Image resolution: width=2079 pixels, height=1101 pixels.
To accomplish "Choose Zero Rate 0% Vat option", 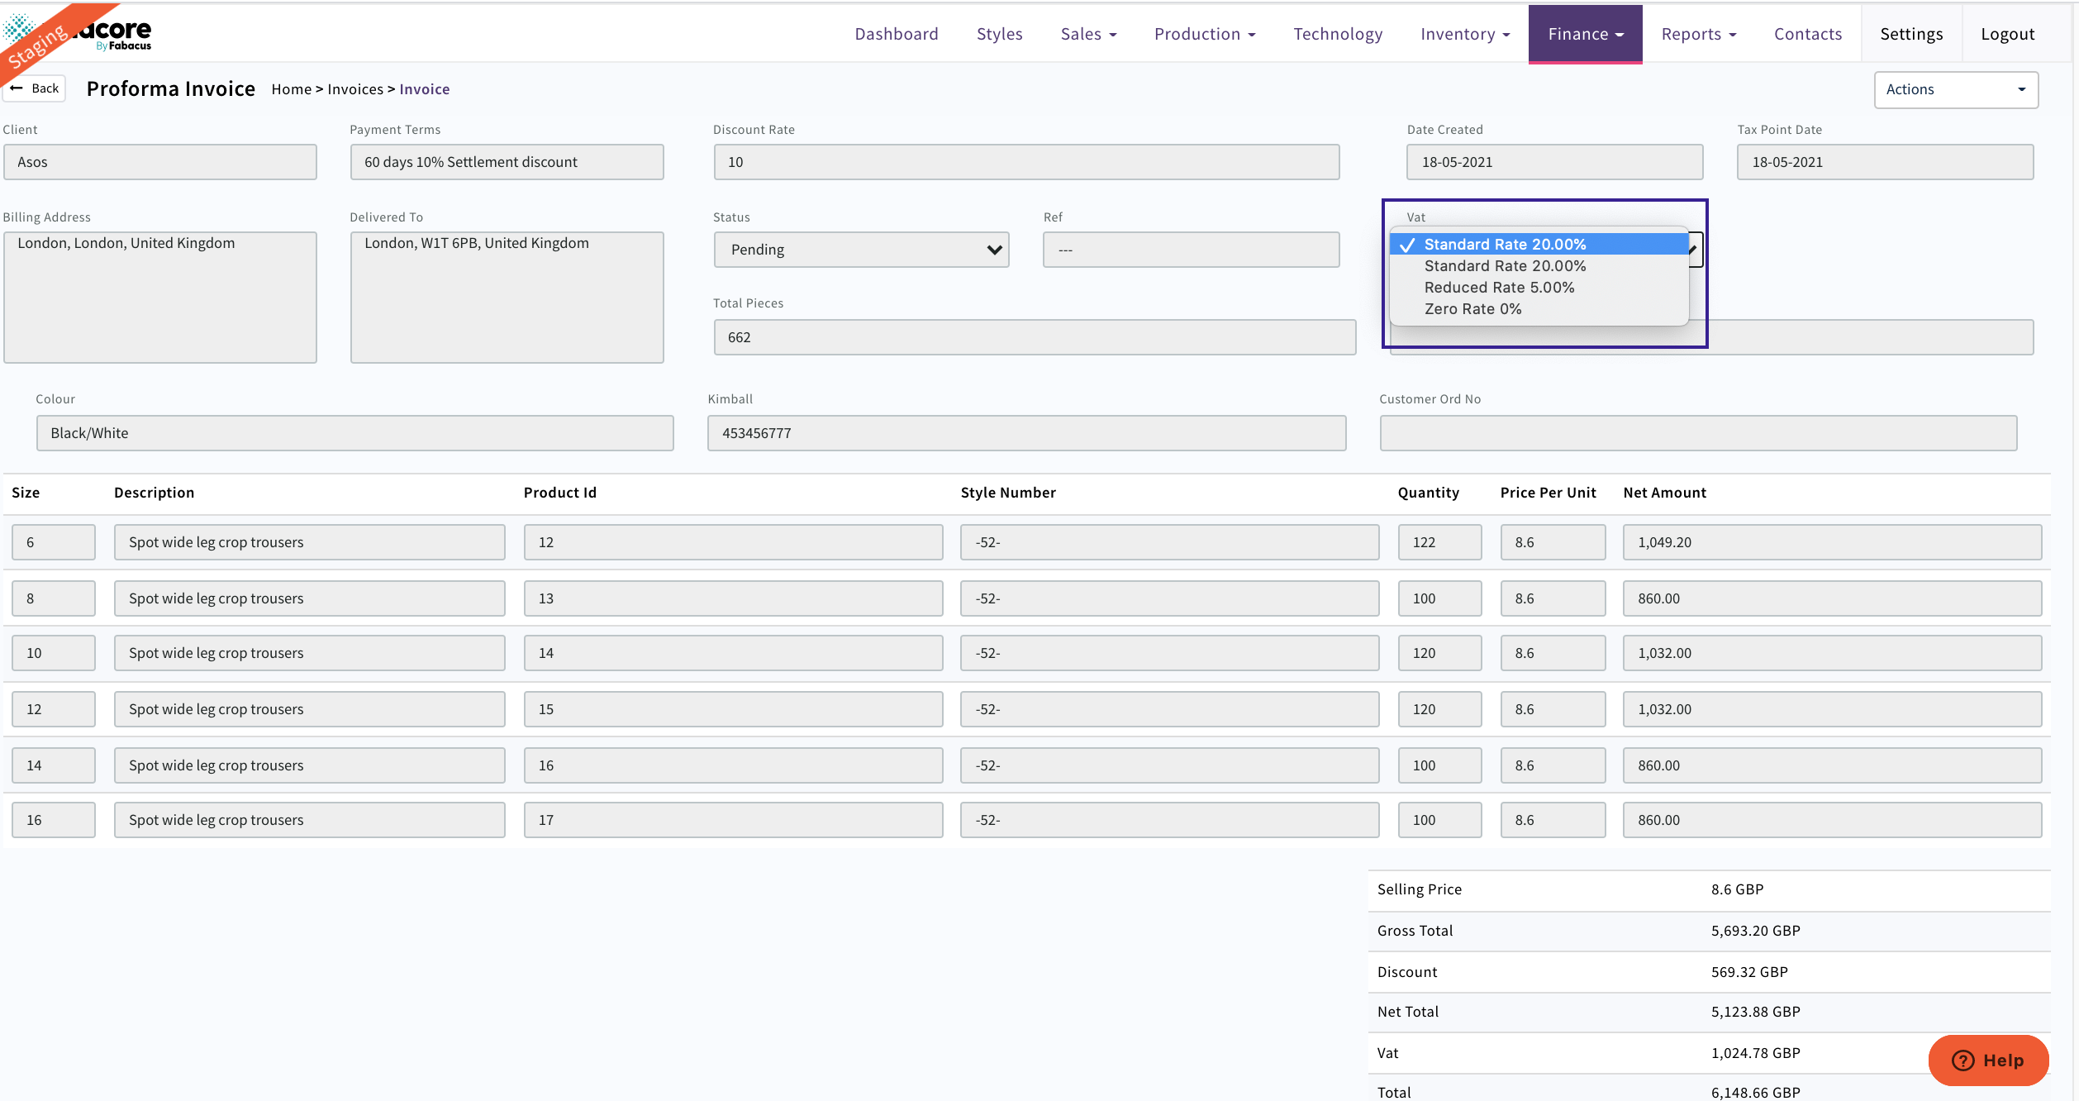I will [1472, 309].
